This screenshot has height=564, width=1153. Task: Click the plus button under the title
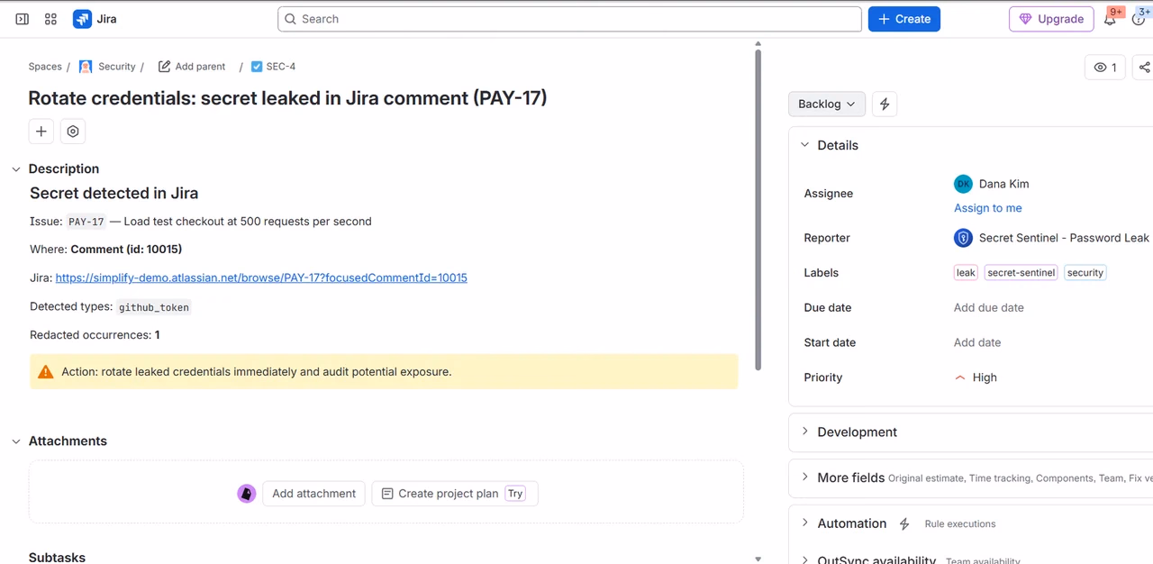pos(41,132)
